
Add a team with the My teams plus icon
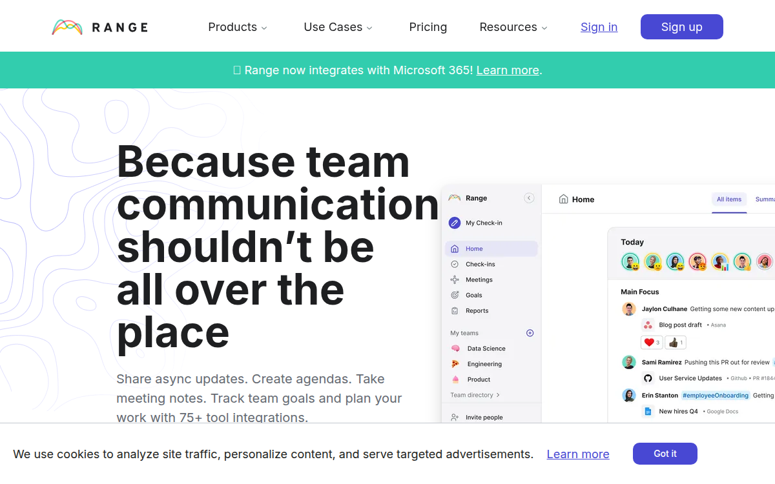pyautogui.click(x=530, y=333)
